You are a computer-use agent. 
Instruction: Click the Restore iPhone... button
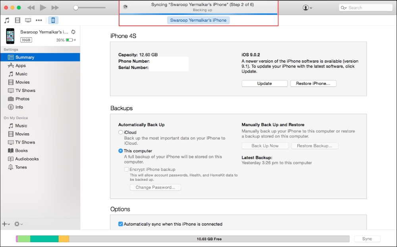point(313,83)
